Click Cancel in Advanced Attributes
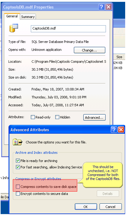The width and height of the screenshot is (127, 215). point(111,207)
